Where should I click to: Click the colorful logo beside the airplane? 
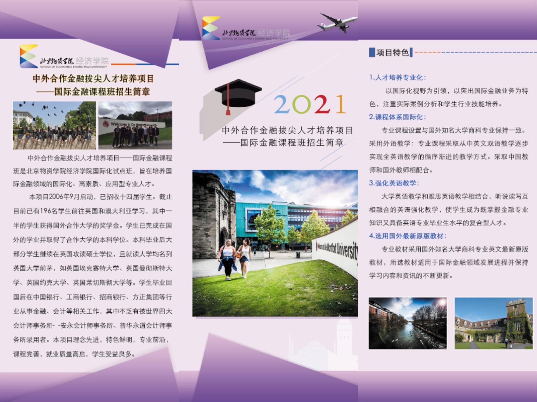coord(211,28)
